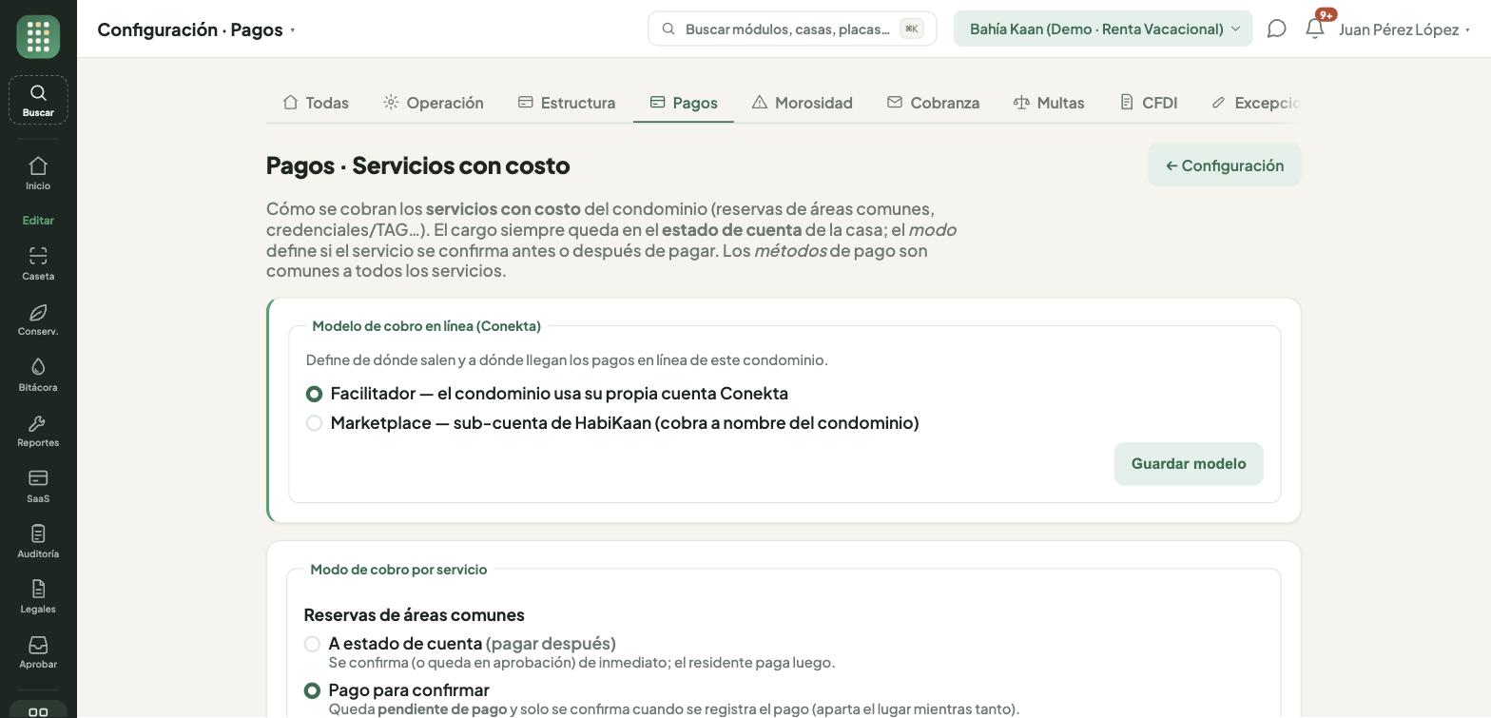The width and height of the screenshot is (1491, 718).
Task: Switch to the Estructura tab
Action: click(x=567, y=103)
